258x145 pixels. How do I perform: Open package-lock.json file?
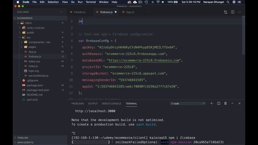[38, 90]
